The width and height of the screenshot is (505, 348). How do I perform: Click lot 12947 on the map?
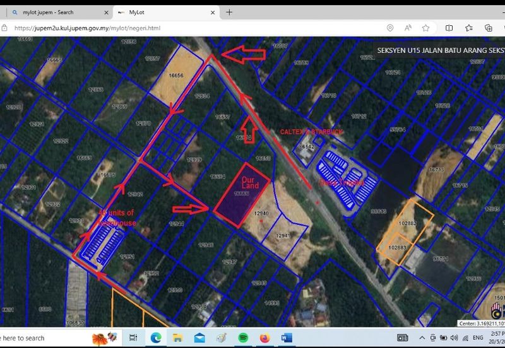click(230, 262)
